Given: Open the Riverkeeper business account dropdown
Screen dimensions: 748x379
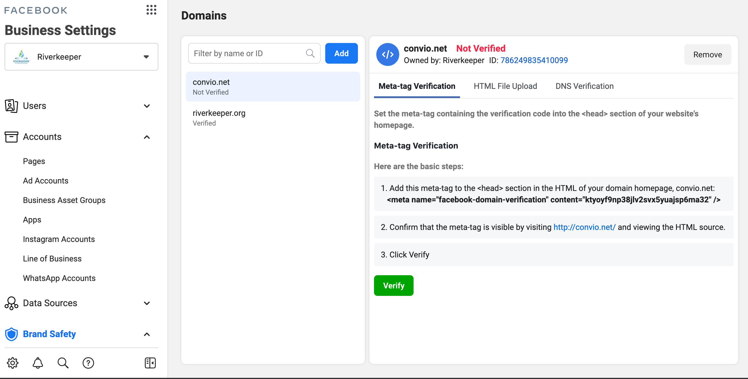Looking at the screenshot, I should coord(81,57).
